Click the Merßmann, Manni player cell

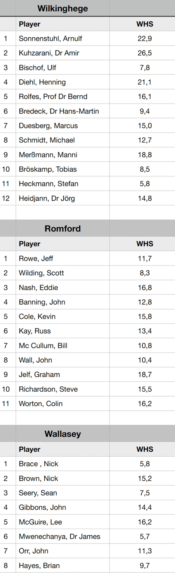[x=62, y=154]
